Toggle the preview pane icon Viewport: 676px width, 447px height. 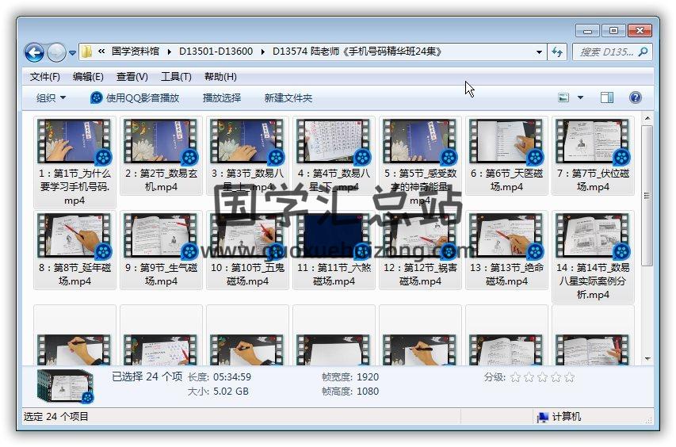pyautogui.click(x=606, y=97)
